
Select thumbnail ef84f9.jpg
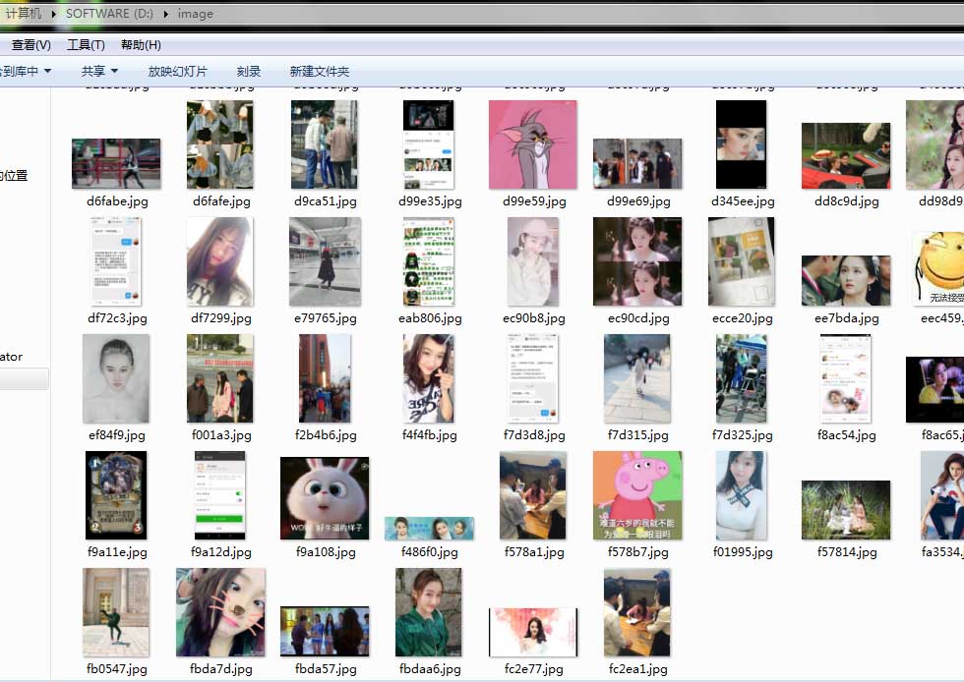click(116, 378)
